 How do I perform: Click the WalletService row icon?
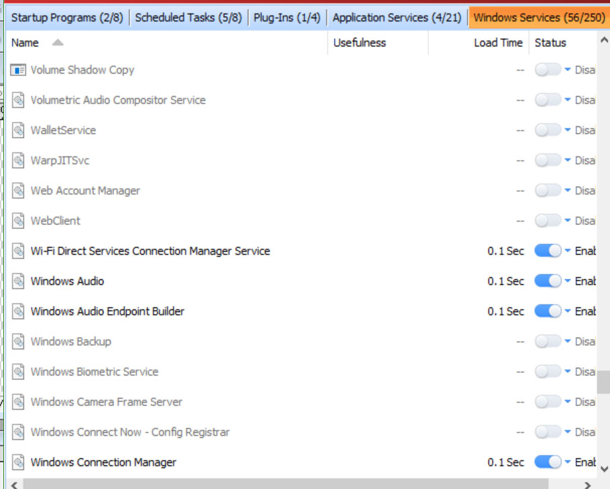pyautogui.click(x=18, y=130)
